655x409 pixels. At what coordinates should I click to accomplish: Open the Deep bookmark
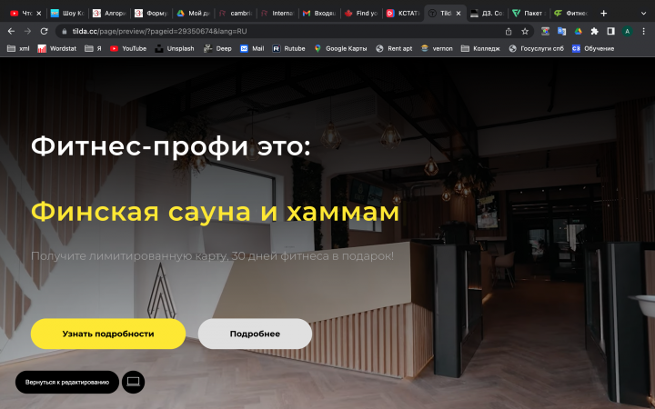point(217,48)
